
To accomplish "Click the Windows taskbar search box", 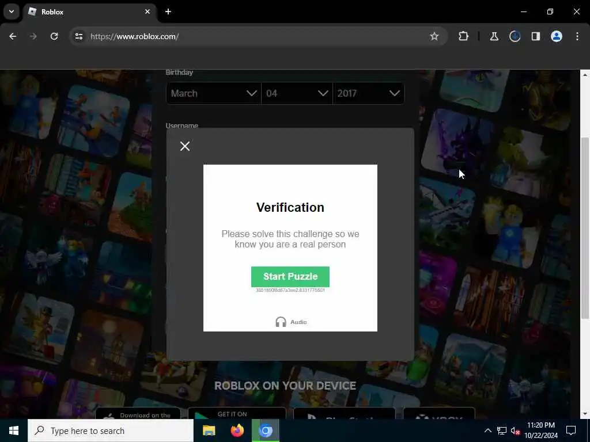I will 111,430.
